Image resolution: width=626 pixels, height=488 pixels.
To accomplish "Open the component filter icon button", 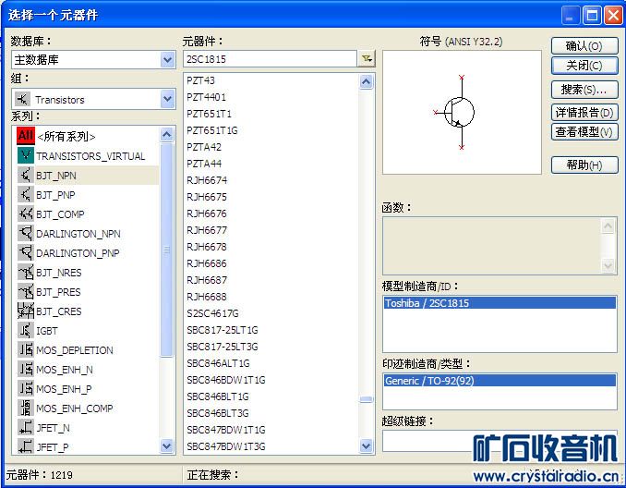I will pyautogui.click(x=367, y=59).
